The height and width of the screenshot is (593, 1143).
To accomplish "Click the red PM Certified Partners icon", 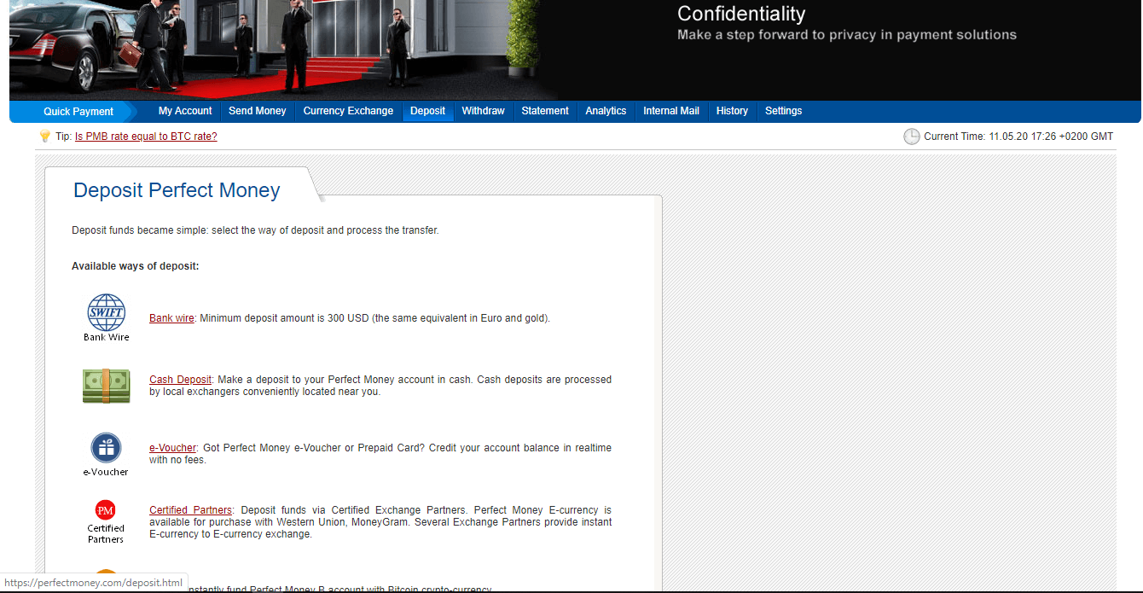I will click(x=106, y=510).
